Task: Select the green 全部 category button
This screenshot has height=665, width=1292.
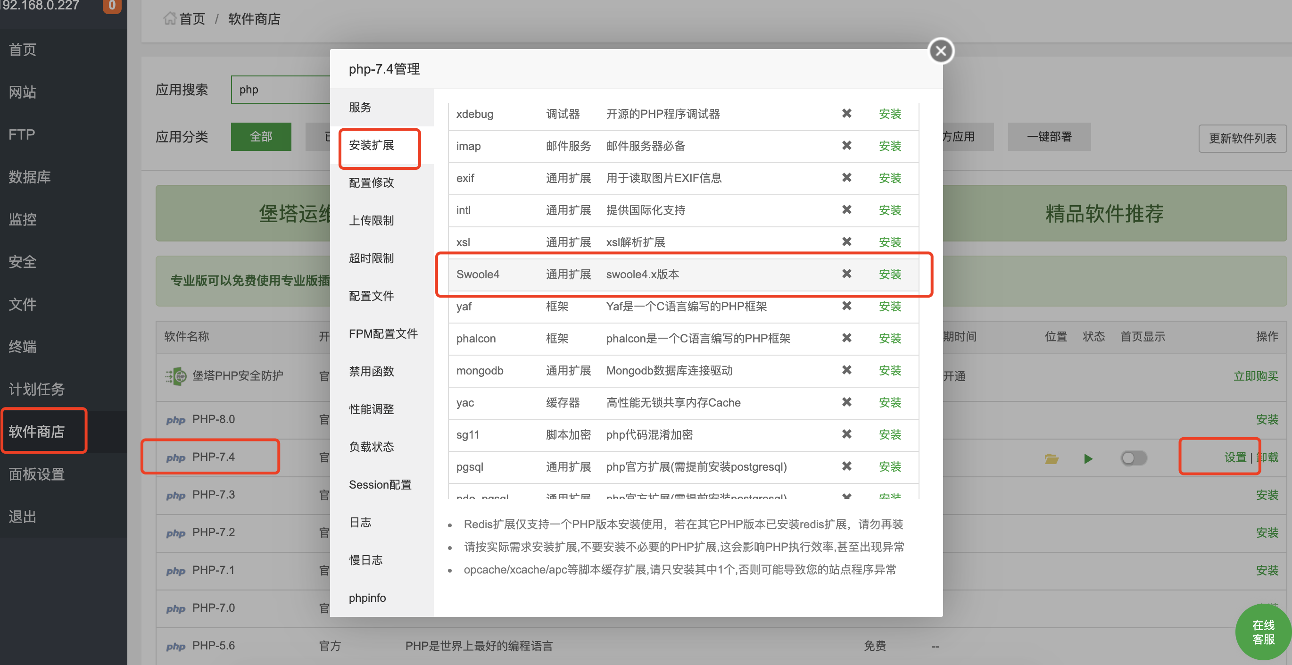Action: click(261, 136)
